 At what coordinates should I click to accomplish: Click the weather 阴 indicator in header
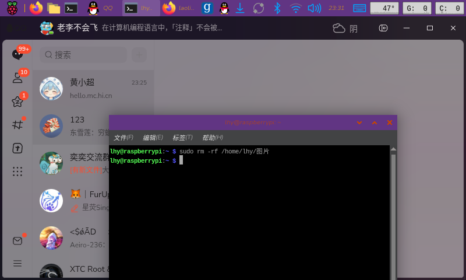tap(345, 28)
